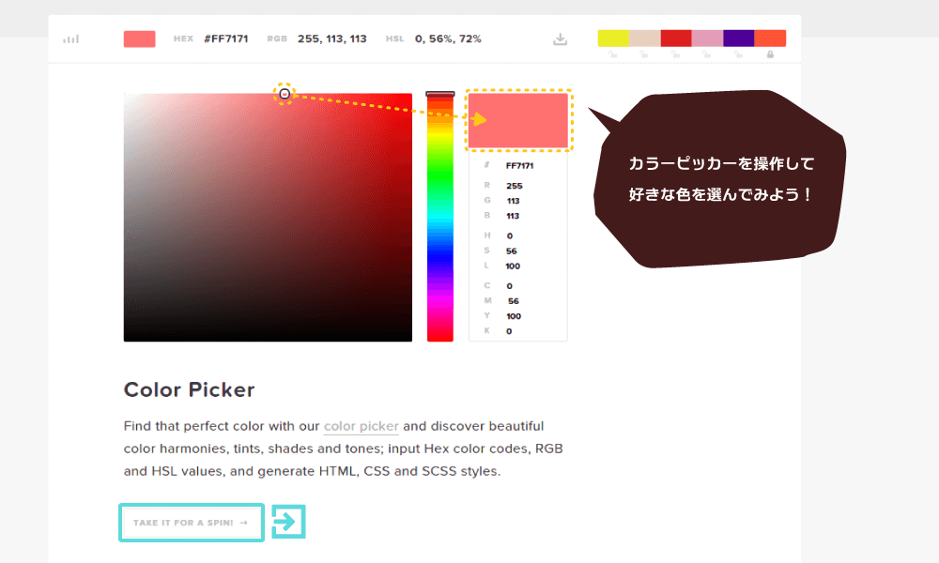The image size is (939, 563).
Task: Click the large coral color preview box
Action: tap(518, 120)
